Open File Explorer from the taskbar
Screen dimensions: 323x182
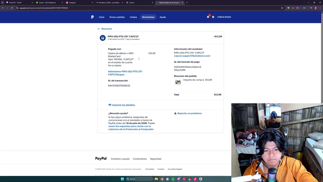point(156,179)
